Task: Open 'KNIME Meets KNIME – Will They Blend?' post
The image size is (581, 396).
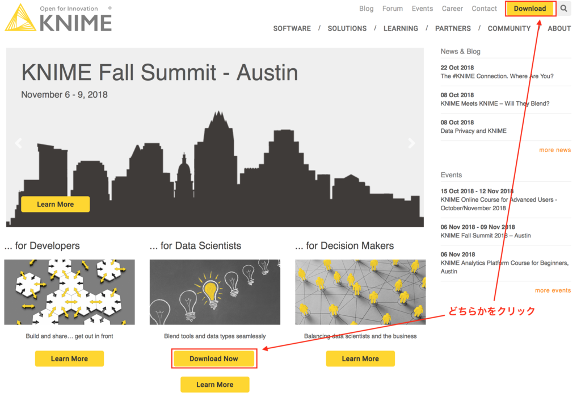Action: coord(495,103)
